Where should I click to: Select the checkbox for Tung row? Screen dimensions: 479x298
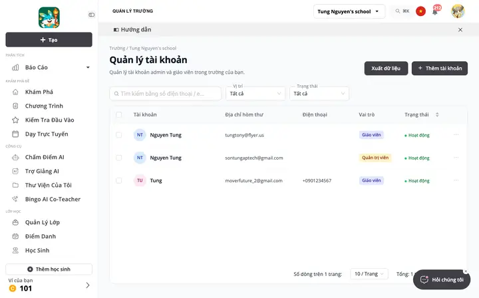click(119, 181)
